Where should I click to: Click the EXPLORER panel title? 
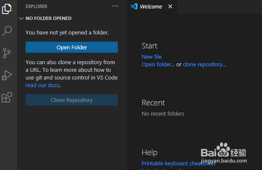coord(36,6)
